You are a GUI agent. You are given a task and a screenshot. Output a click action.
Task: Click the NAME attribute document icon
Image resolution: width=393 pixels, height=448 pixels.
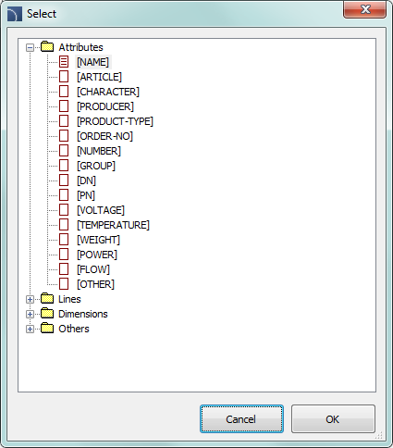64,62
